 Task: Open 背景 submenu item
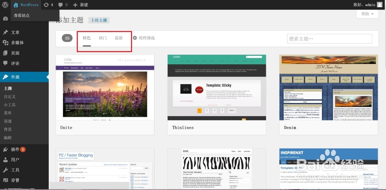(8, 129)
